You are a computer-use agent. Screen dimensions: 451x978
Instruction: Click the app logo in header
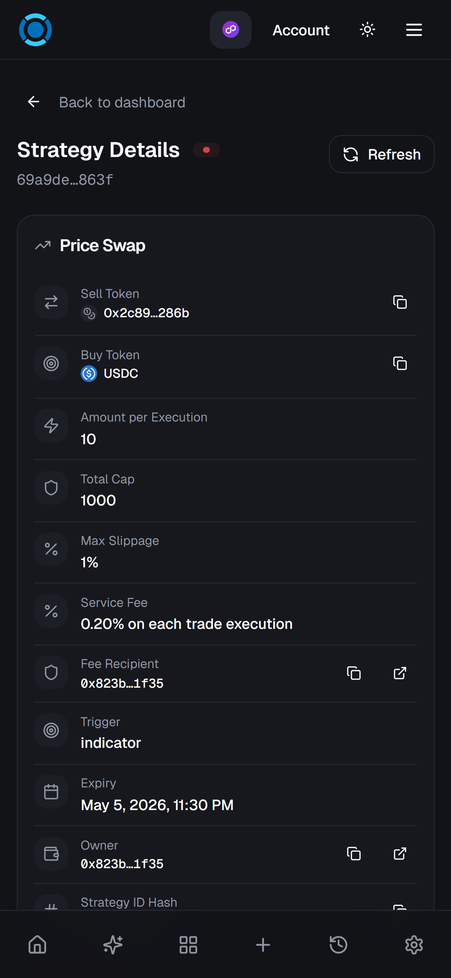[x=35, y=30]
